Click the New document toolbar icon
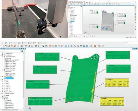This screenshot has height=111, width=138. tap(3, 46)
